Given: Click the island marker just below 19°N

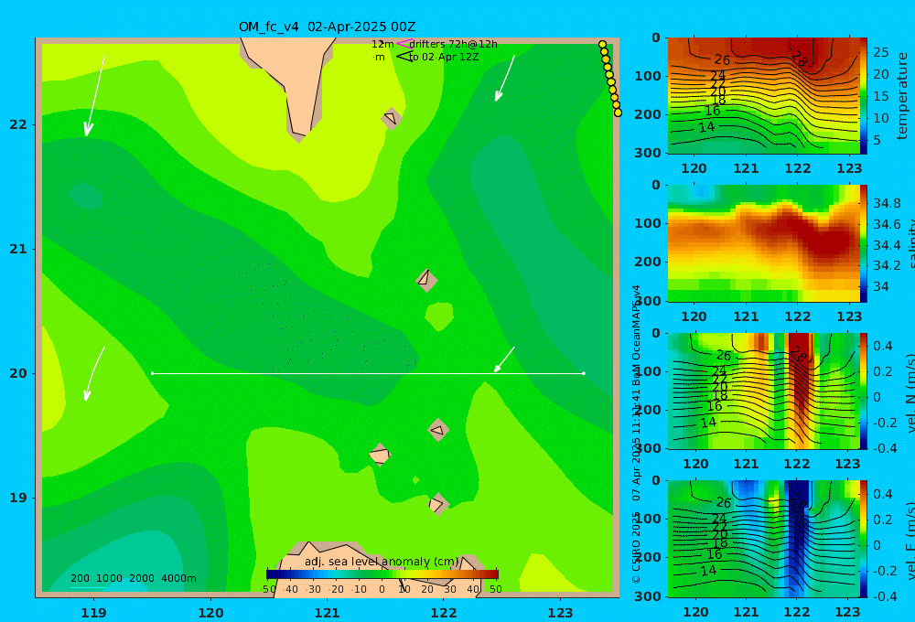Looking at the screenshot, I should (x=437, y=504).
